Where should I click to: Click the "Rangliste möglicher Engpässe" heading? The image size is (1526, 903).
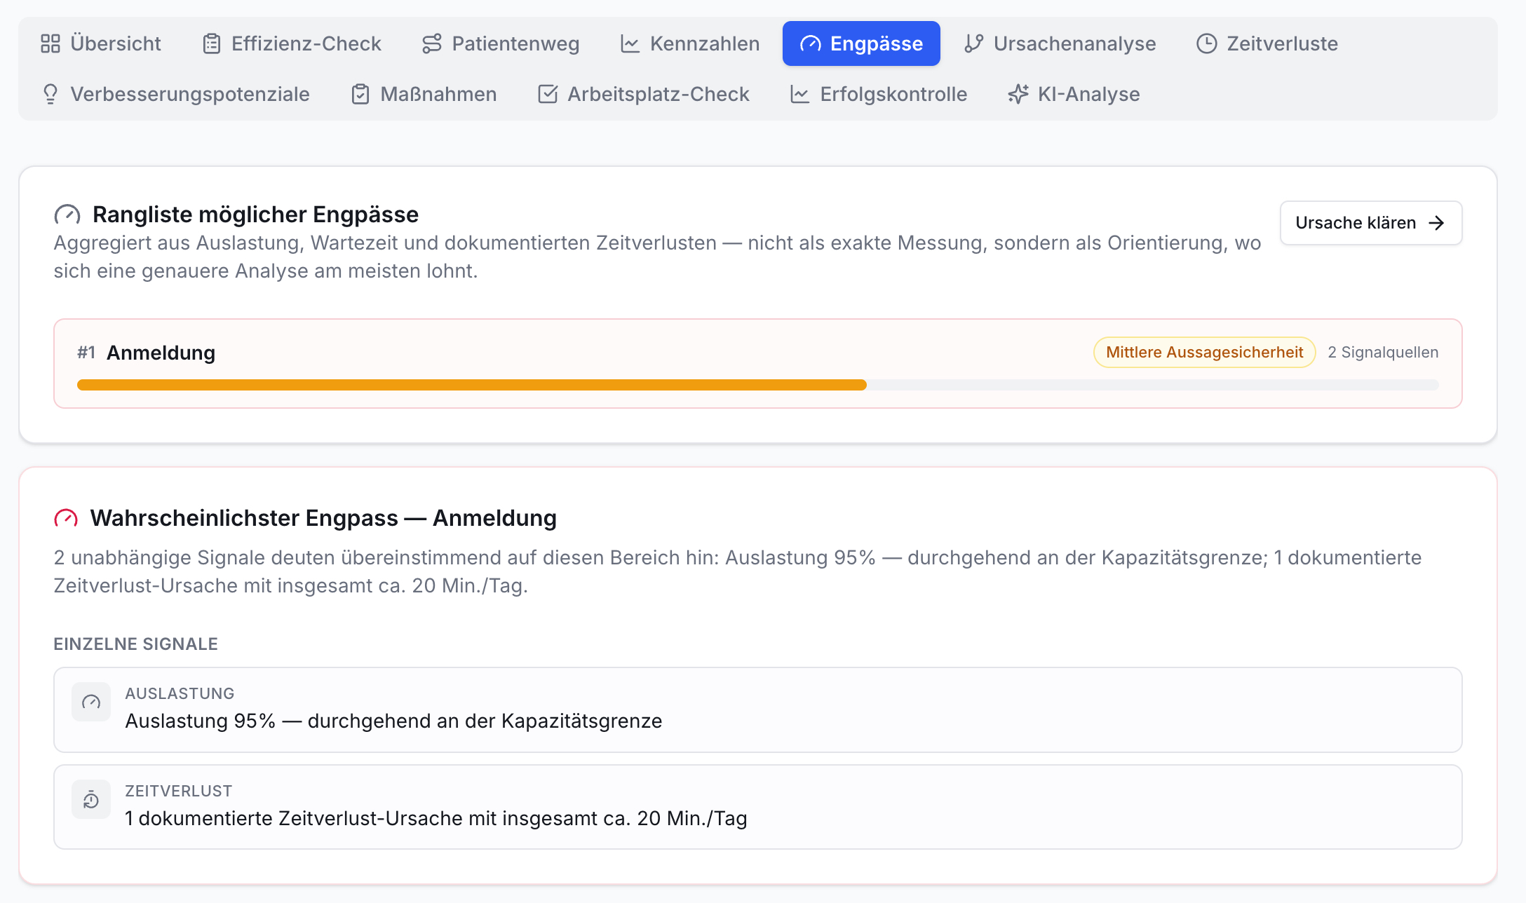(x=255, y=215)
